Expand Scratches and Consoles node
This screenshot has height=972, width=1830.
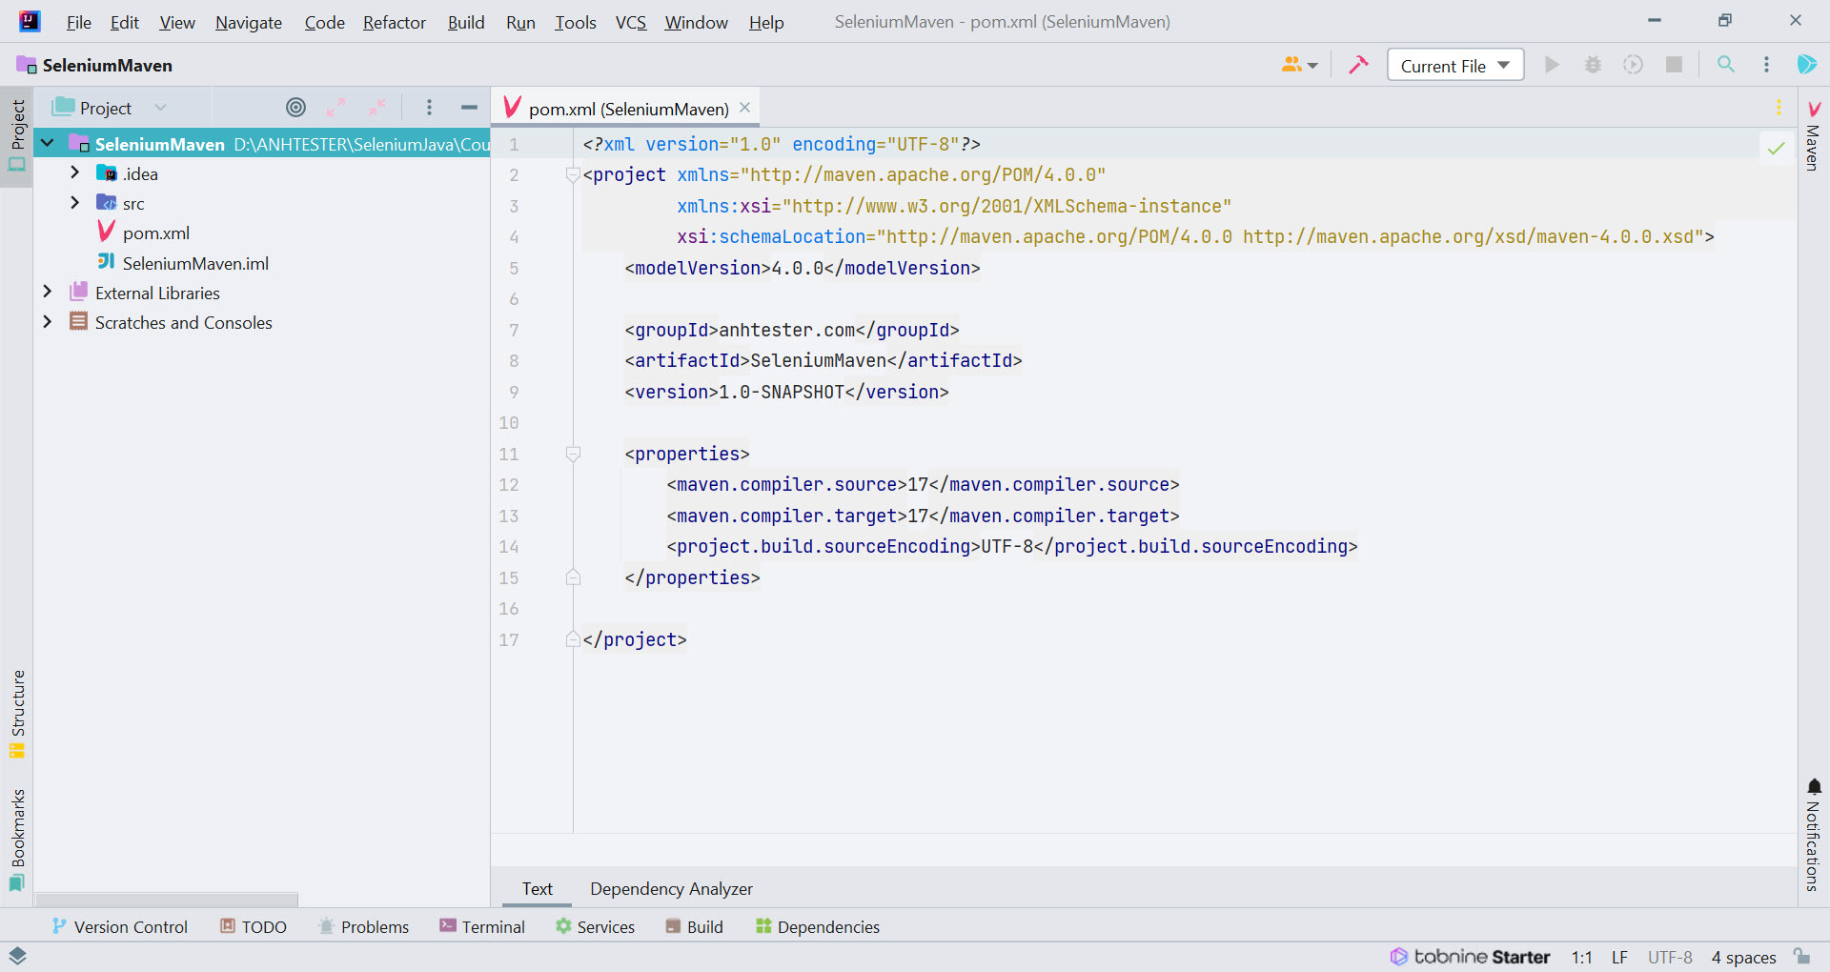48,322
